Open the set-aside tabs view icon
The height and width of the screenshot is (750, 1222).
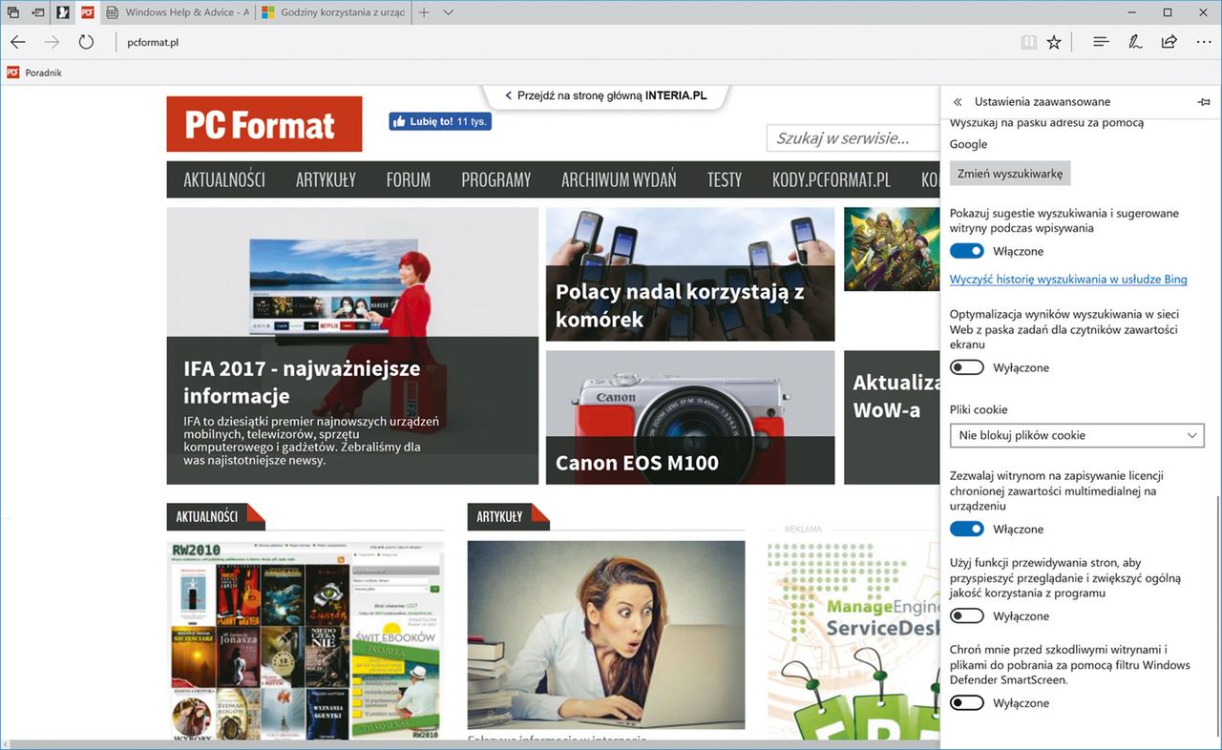13,12
